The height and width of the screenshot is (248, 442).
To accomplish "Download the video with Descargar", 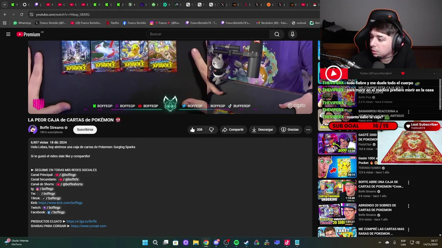I will click(262, 130).
